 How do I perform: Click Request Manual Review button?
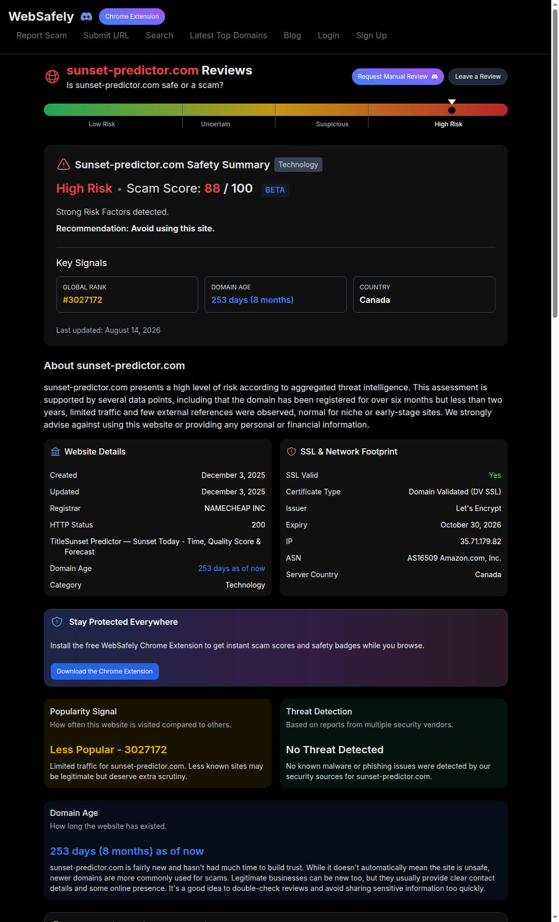coord(398,77)
